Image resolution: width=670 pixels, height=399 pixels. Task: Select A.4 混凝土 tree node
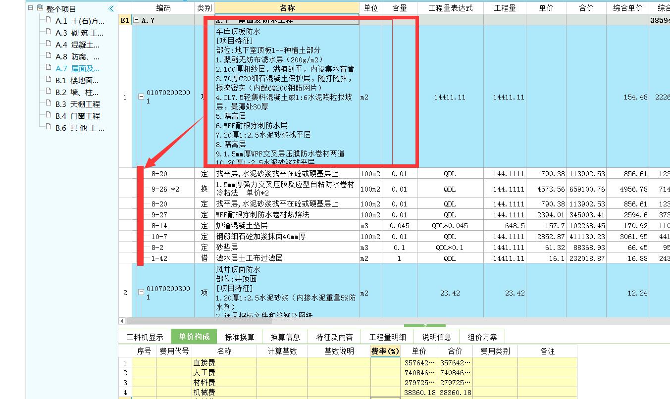[x=77, y=45]
